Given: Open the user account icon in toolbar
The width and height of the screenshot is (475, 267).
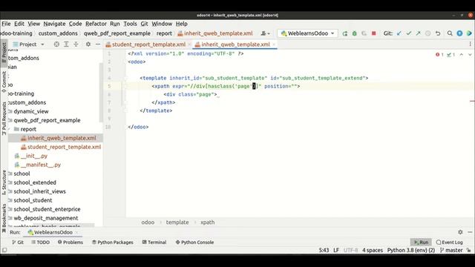Looking at the screenshot, I should (265, 33).
